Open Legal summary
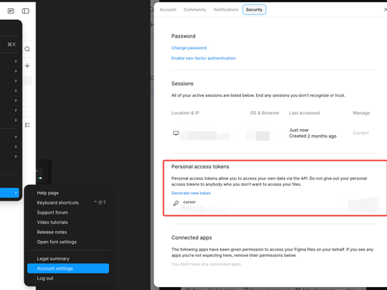The height and width of the screenshot is (290, 387). [68, 258]
